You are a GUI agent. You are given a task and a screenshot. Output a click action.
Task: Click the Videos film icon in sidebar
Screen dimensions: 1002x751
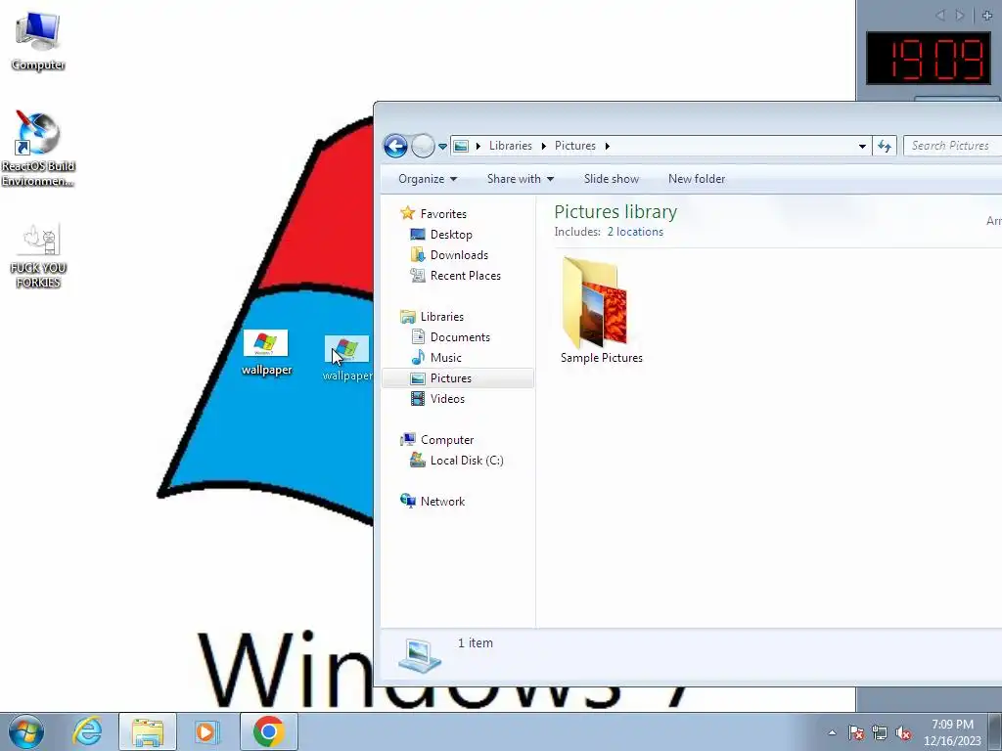point(417,399)
